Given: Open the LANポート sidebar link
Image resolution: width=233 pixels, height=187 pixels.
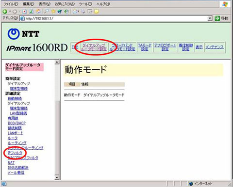Looking at the screenshot, I should coord(16,133).
